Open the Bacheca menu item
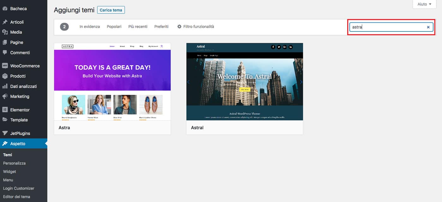442x202 pixels. click(24, 9)
